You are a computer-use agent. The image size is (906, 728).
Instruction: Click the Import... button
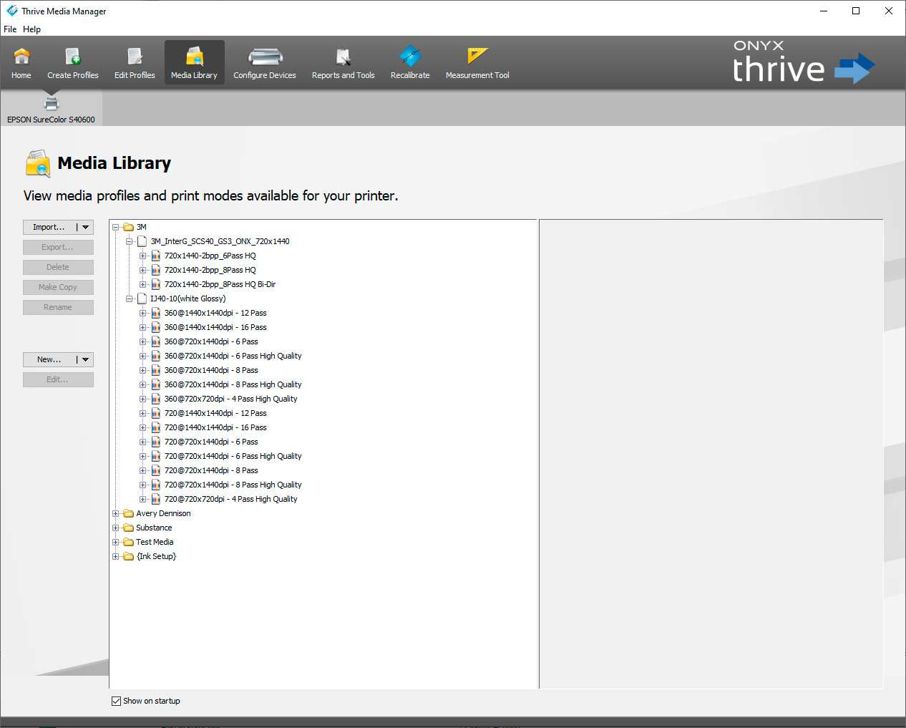click(49, 227)
